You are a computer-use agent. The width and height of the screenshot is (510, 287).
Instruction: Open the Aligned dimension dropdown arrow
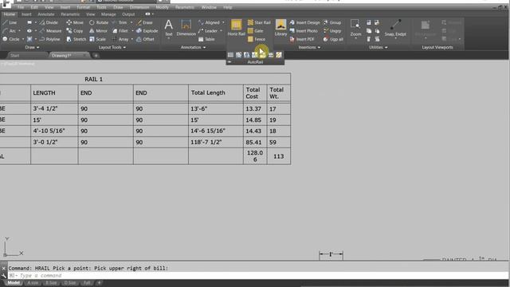click(x=223, y=22)
